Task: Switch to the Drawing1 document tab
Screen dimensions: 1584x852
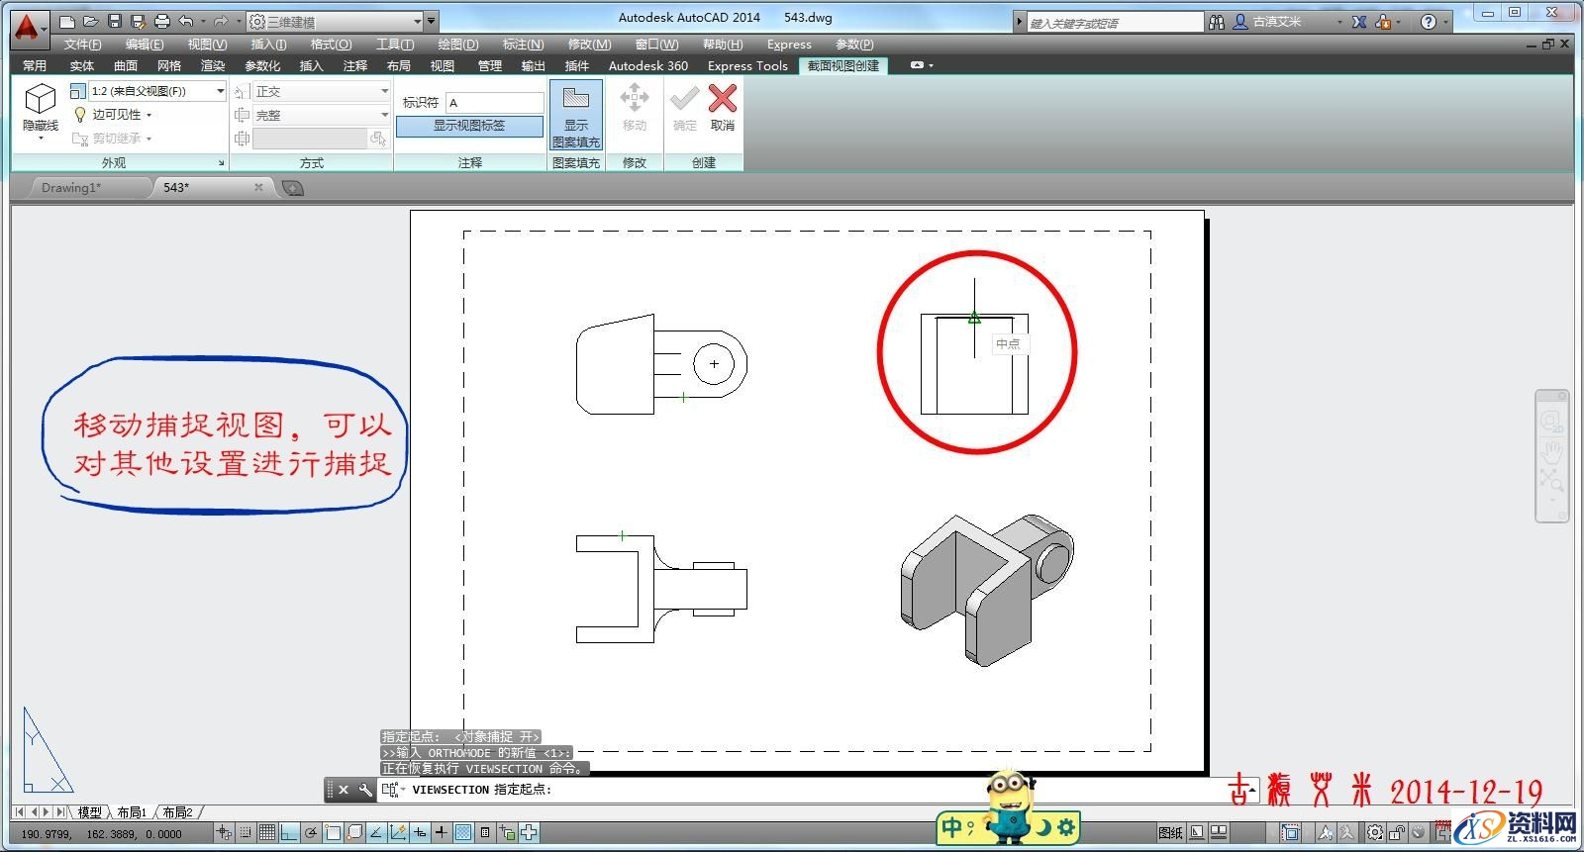Action: (x=71, y=187)
